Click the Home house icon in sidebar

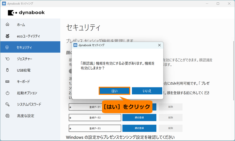pyautogui.click(x=7, y=24)
